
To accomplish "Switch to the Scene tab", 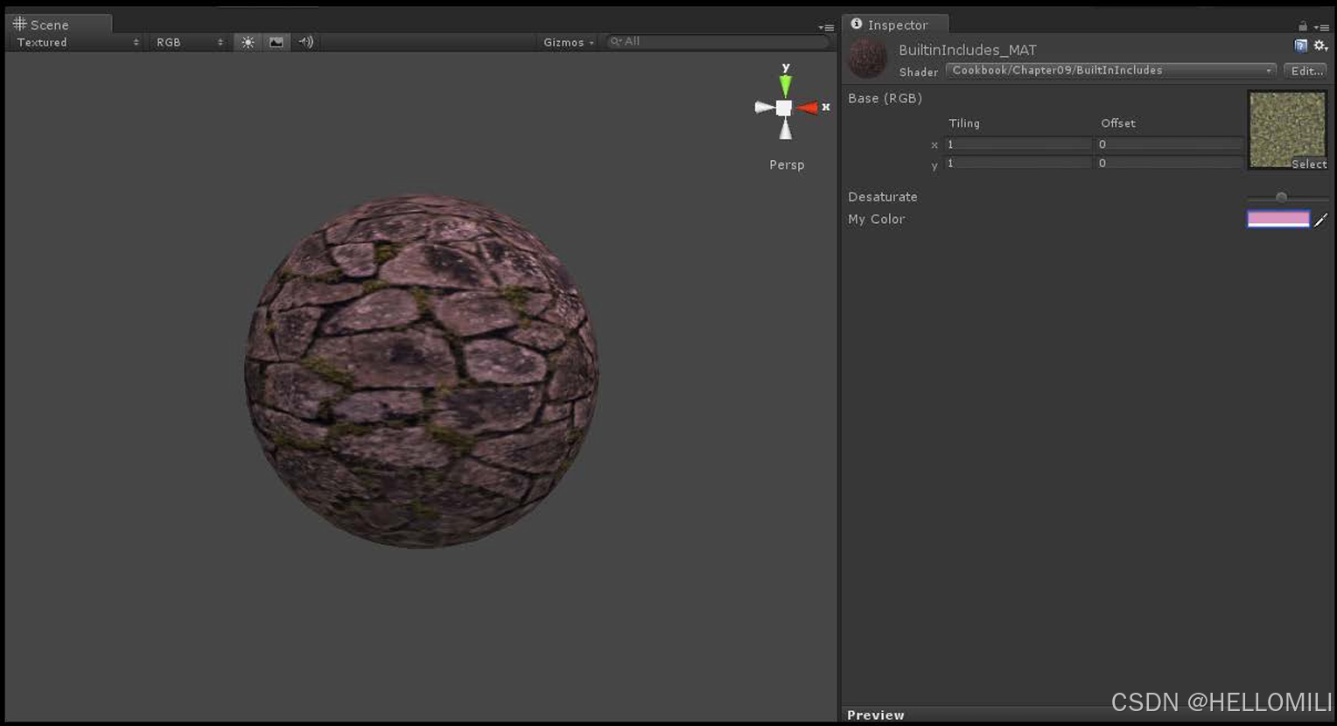I will pyautogui.click(x=50, y=24).
